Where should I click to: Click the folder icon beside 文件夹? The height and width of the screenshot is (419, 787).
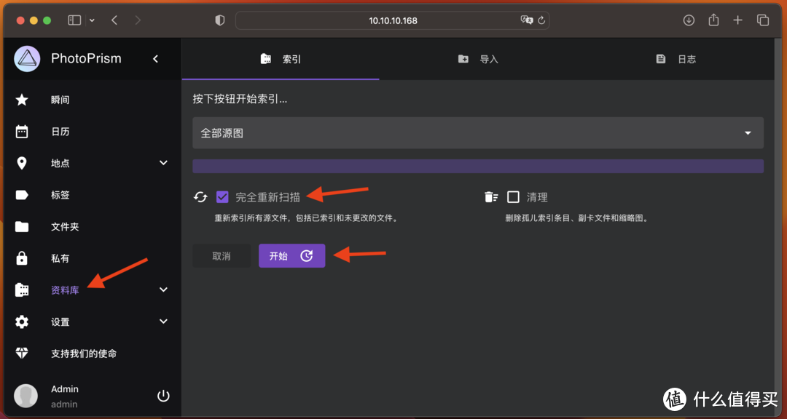[x=22, y=226]
